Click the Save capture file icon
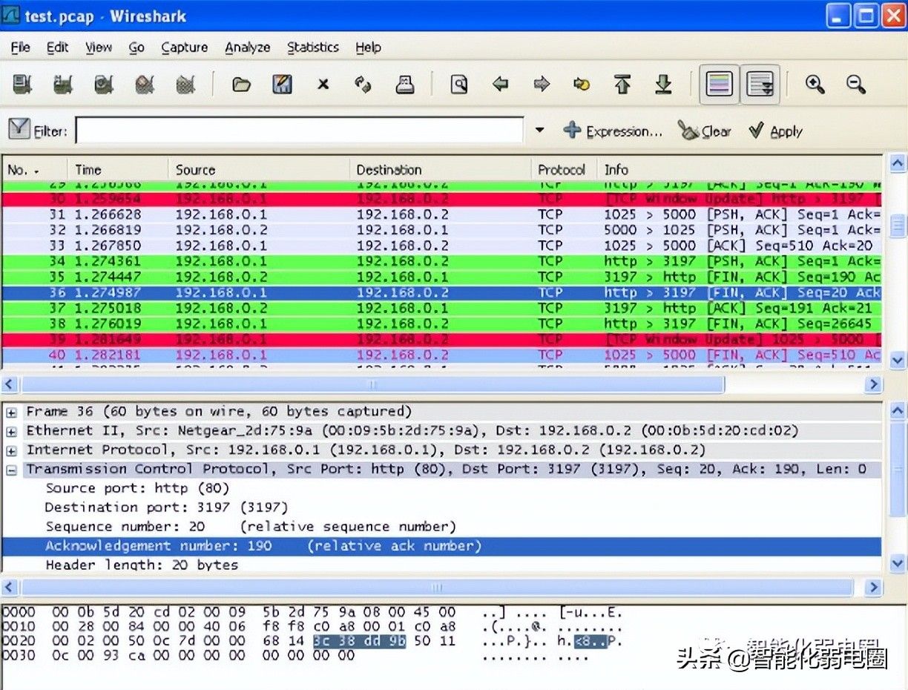Image resolution: width=908 pixels, height=690 pixels. tap(282, 85)
